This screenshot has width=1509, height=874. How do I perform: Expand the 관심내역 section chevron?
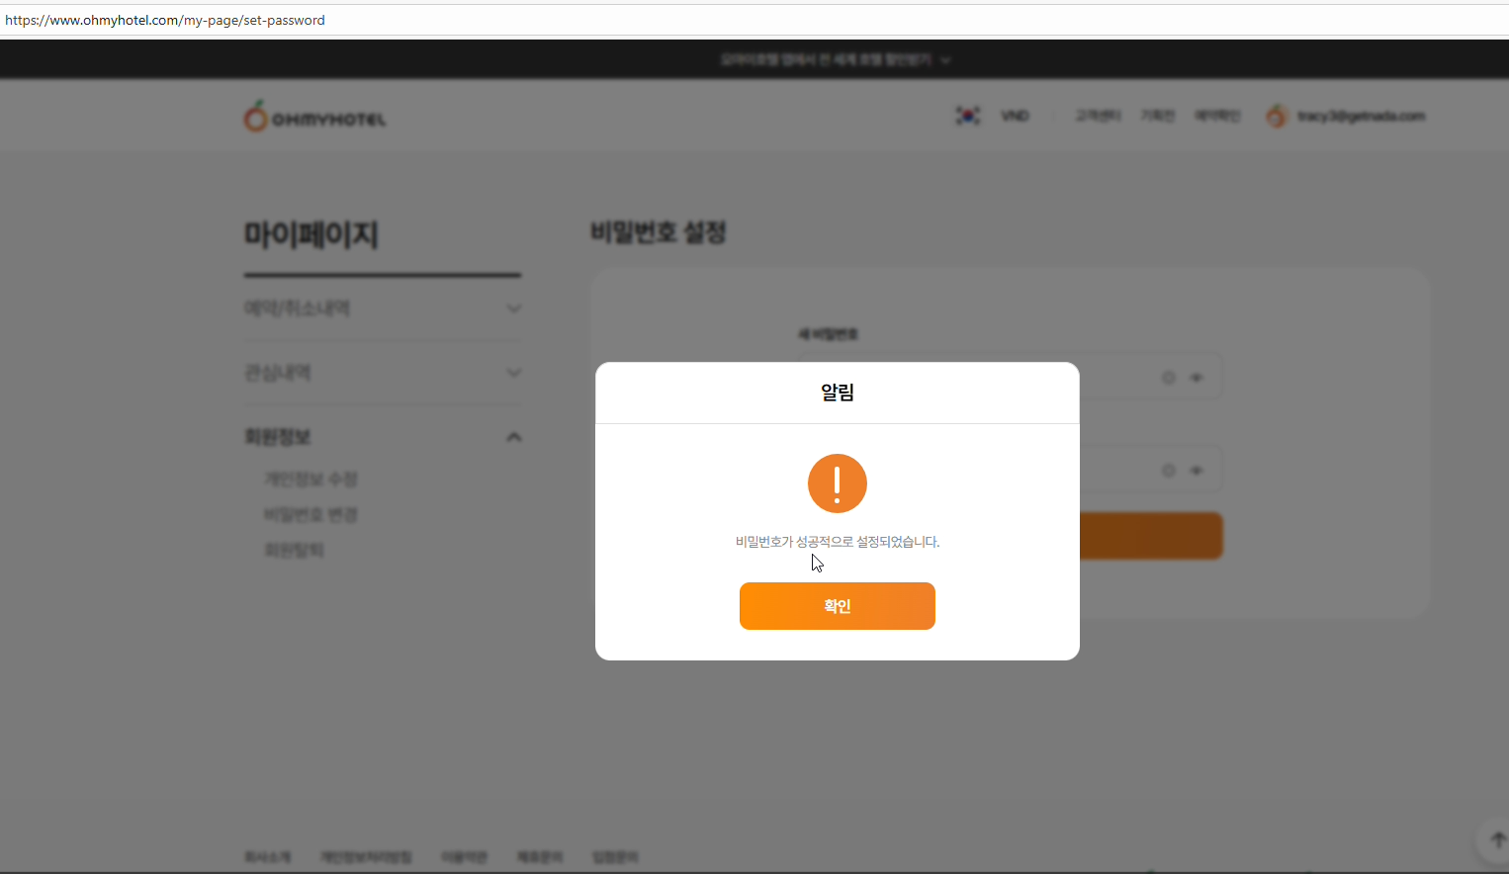click(x=514, y=373)
